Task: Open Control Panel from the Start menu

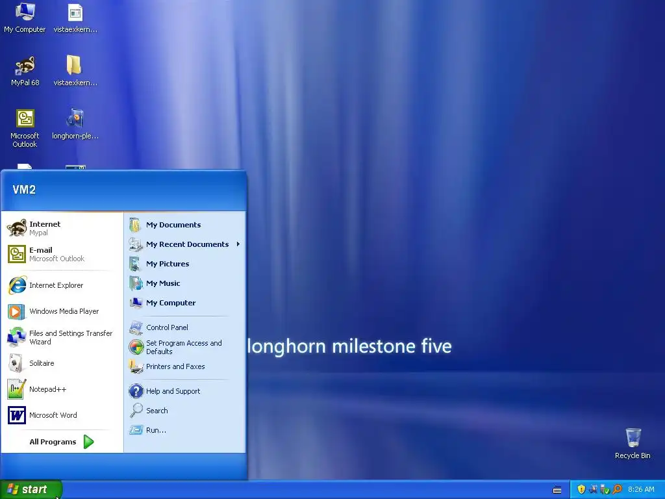Action: [185, 327]
